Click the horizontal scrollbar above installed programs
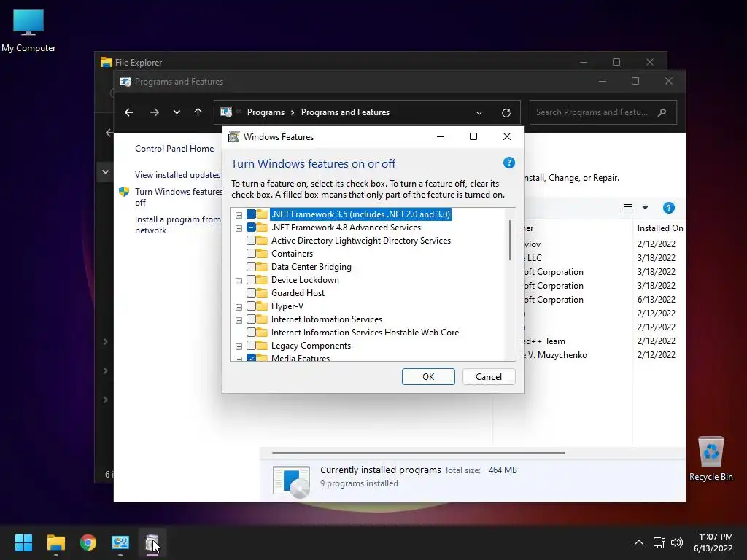 [418, 452]
